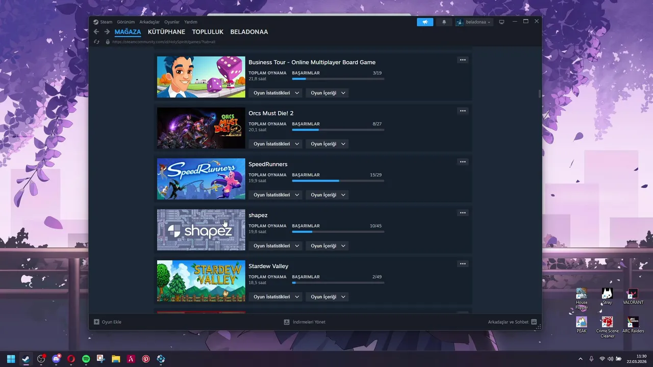Open Windows Start menu
The height and width of the screenshot is (367, 653).
[x=11, y=359]
